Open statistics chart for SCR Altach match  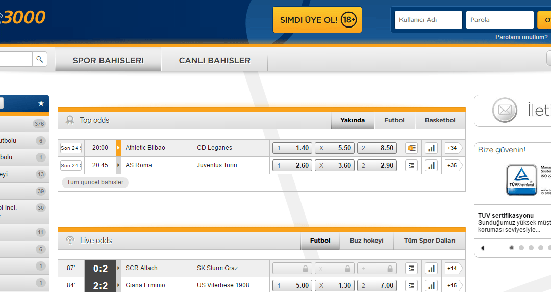point(431,269)
